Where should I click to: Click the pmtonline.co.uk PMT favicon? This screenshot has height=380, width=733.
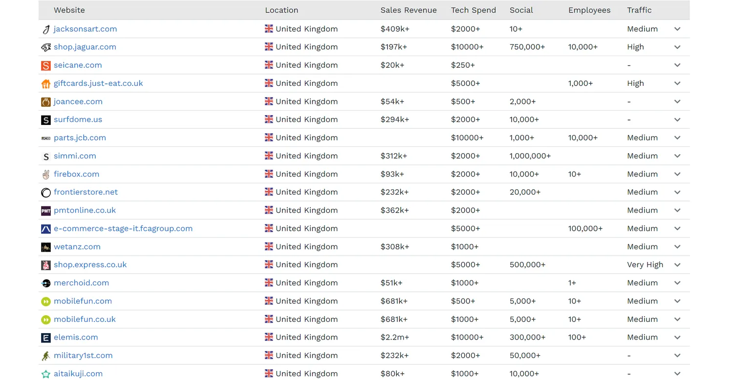[x=46, y=211]
